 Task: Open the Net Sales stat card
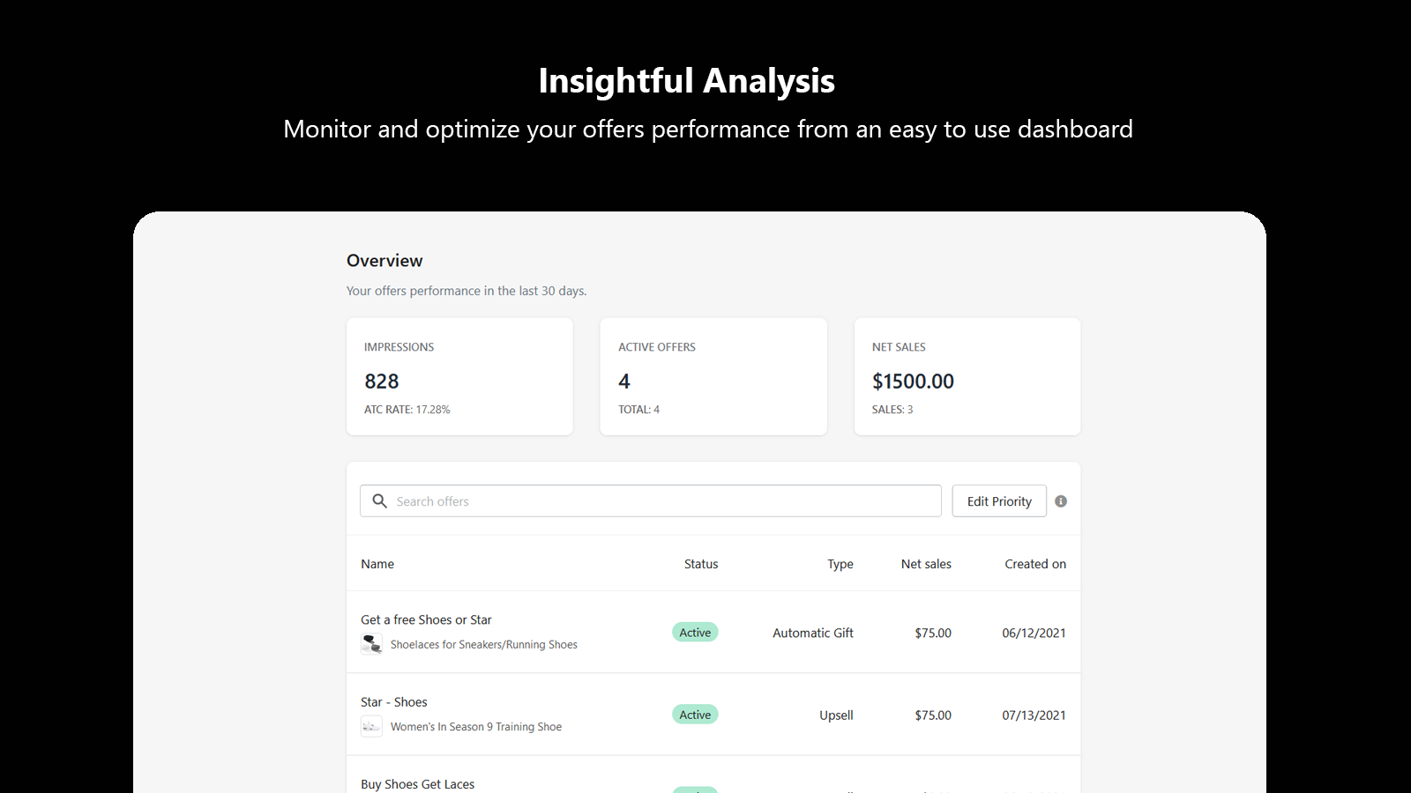point(967,376)
